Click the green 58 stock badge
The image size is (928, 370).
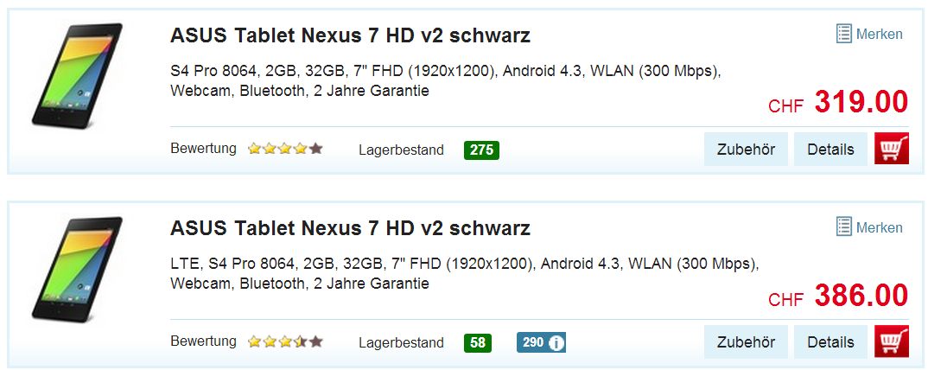478,342
